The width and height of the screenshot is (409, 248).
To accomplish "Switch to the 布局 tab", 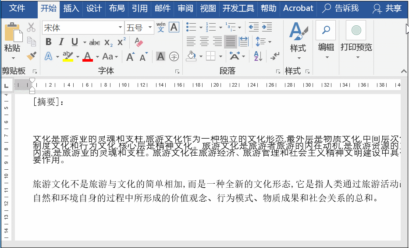I will (x=117, y=9).
